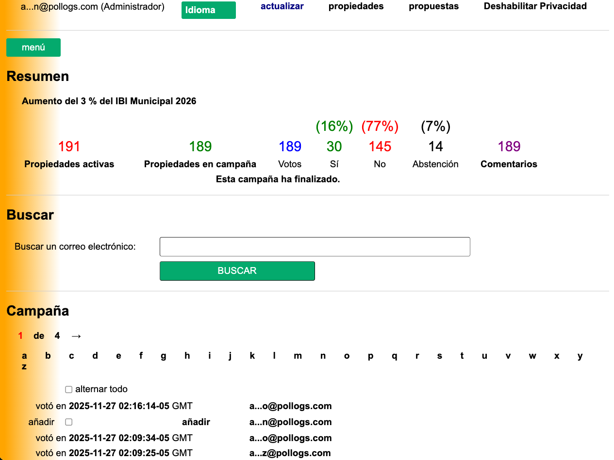Click Deshabilitar Privacidad

(x=535, y=6)
